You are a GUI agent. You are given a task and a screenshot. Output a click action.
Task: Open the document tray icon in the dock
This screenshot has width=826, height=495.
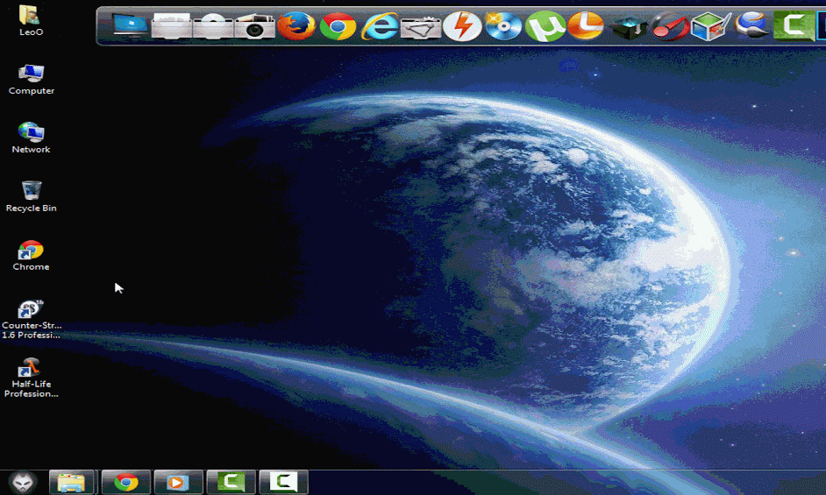pyautogui.click(x=171, y=25)
